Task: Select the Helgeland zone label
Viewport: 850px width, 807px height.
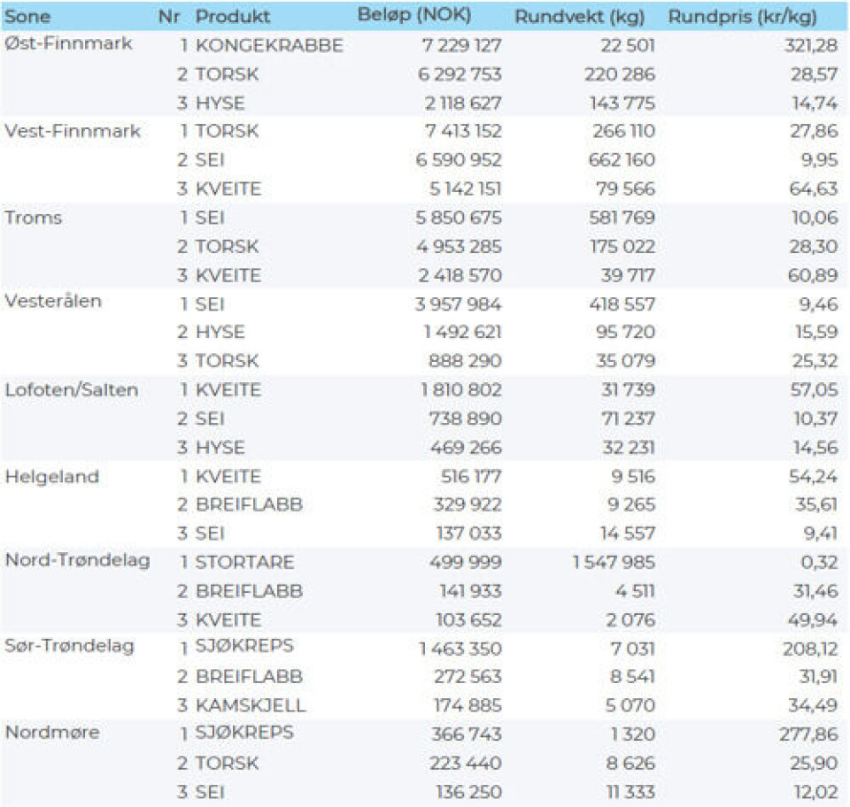Action: pyautogui.click(x=52, y=476)
